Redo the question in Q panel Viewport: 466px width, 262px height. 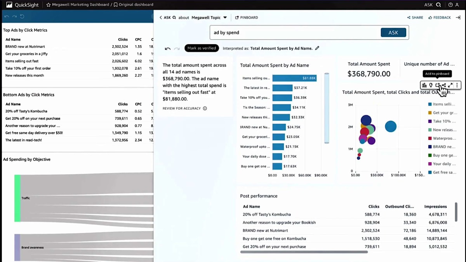point(177,49)
